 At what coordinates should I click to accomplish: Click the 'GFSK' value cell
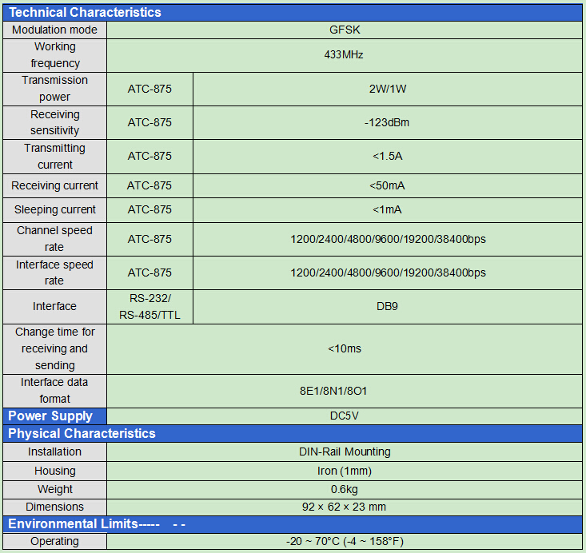[345, 30]
